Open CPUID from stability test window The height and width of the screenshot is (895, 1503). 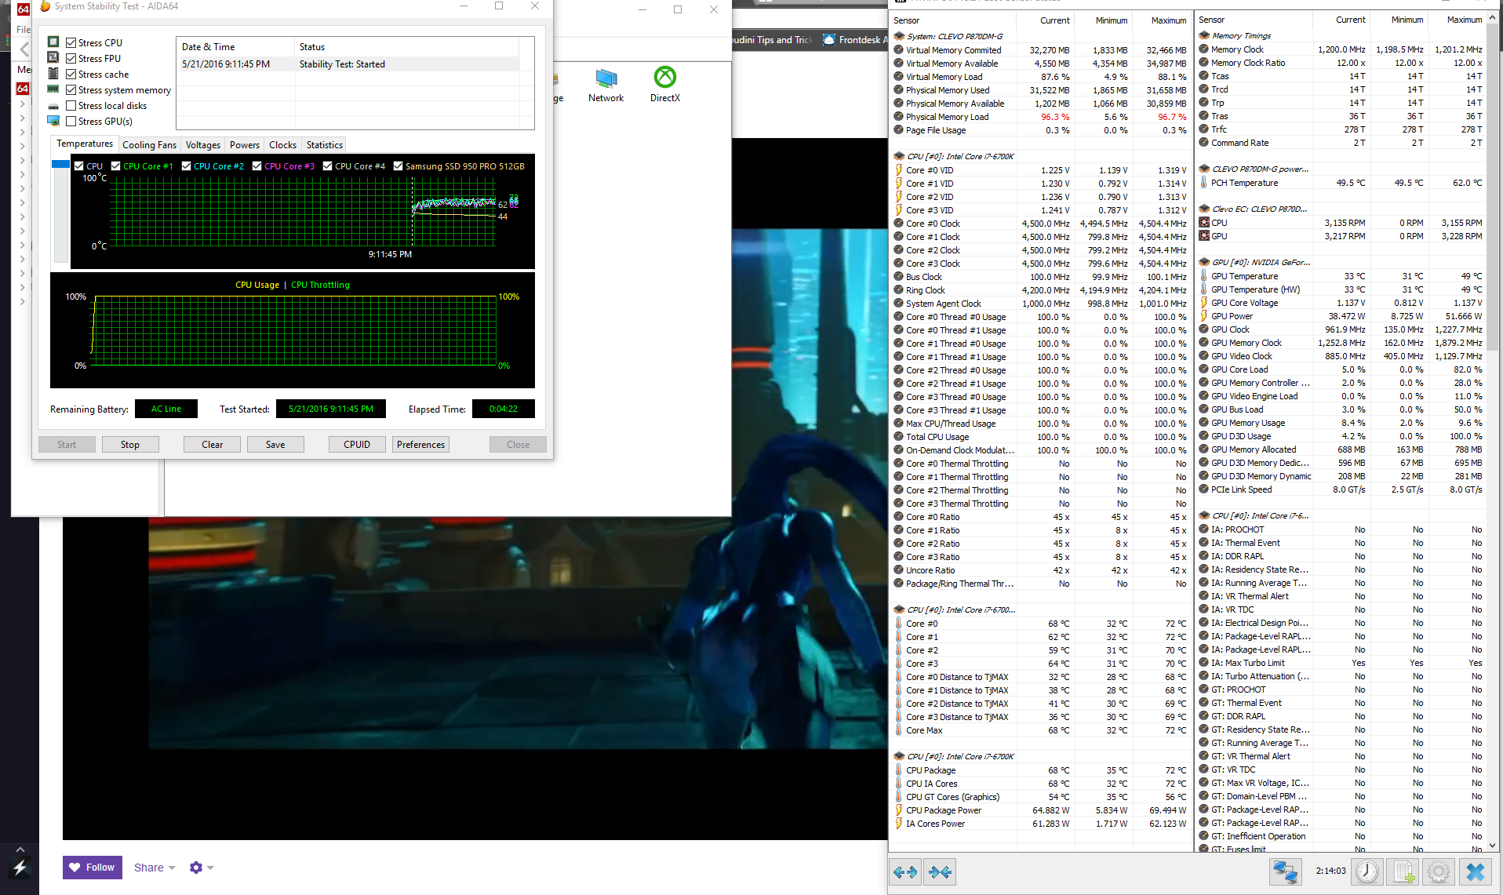point(357,445)
